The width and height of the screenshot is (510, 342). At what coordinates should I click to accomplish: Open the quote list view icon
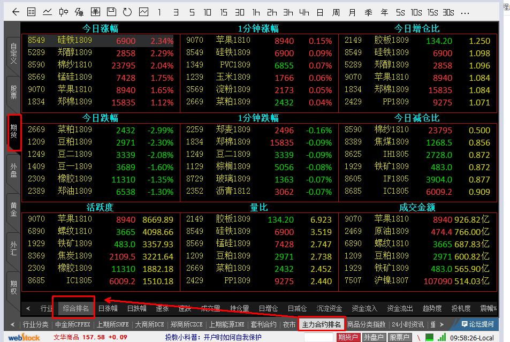point(32,12)
